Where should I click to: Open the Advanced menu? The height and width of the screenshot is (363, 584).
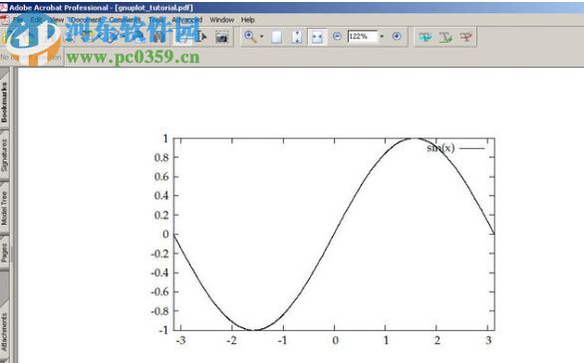tap(187, 20)
